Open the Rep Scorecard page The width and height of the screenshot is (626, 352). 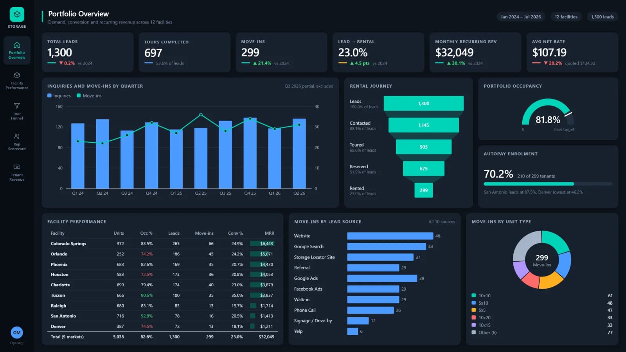17,142
